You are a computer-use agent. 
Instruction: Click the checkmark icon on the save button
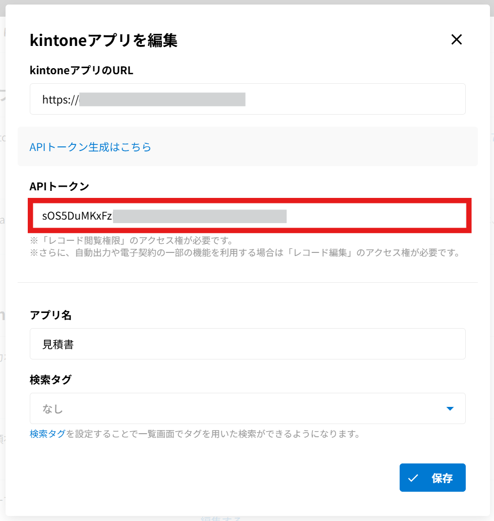point(413,478)
